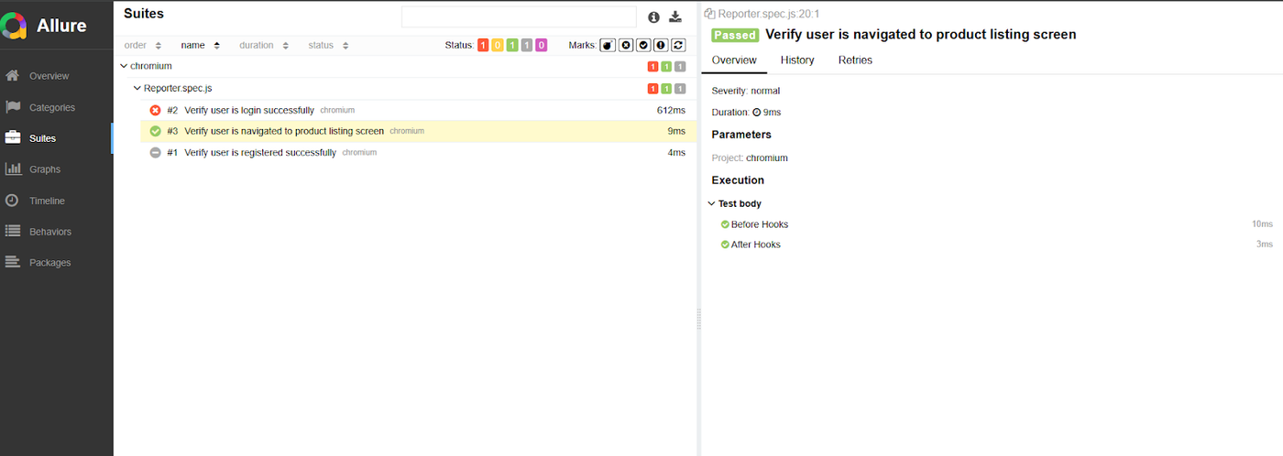Click the passed green check icon of test #3
The width and height of the screenshot is (1283, 456).
pyautogui.click(x=156, y=131)
